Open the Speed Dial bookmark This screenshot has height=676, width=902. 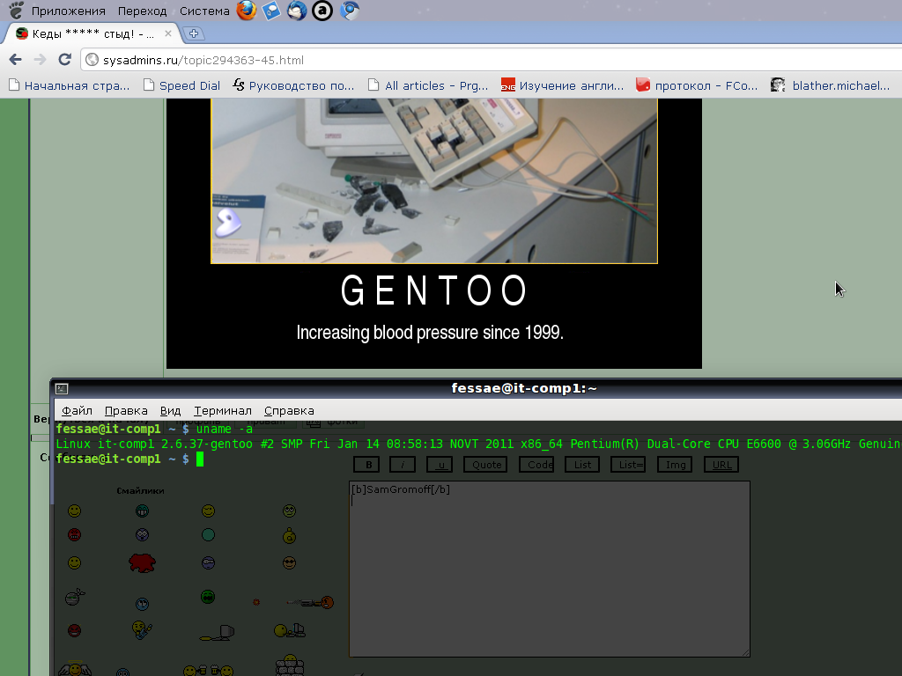click(181, 85)
